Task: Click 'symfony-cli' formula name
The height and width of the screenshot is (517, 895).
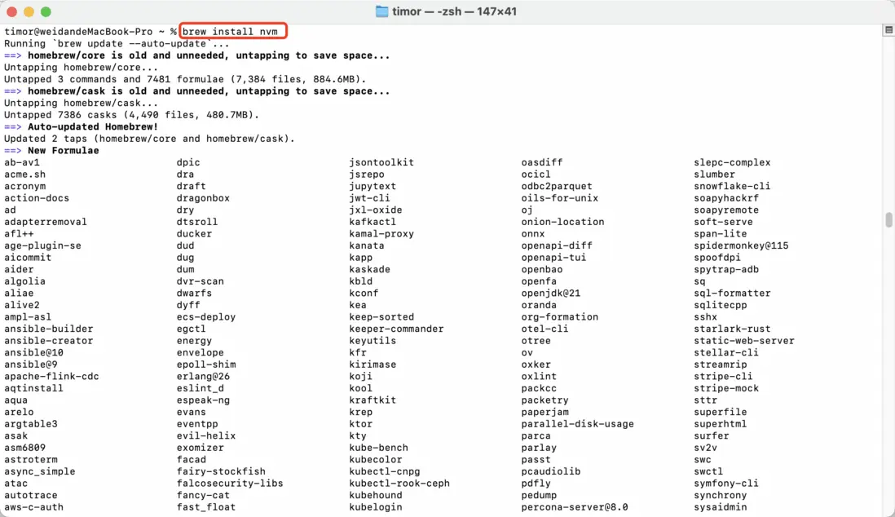Action: tap(726, 484)
